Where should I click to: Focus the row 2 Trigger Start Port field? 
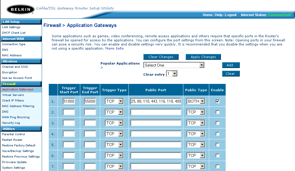coord(69,112)
